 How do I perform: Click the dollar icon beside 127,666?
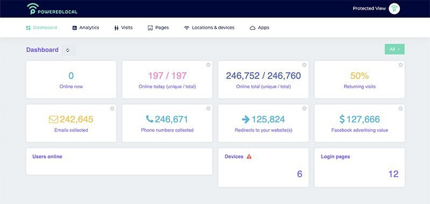click(x=342, y=119)
